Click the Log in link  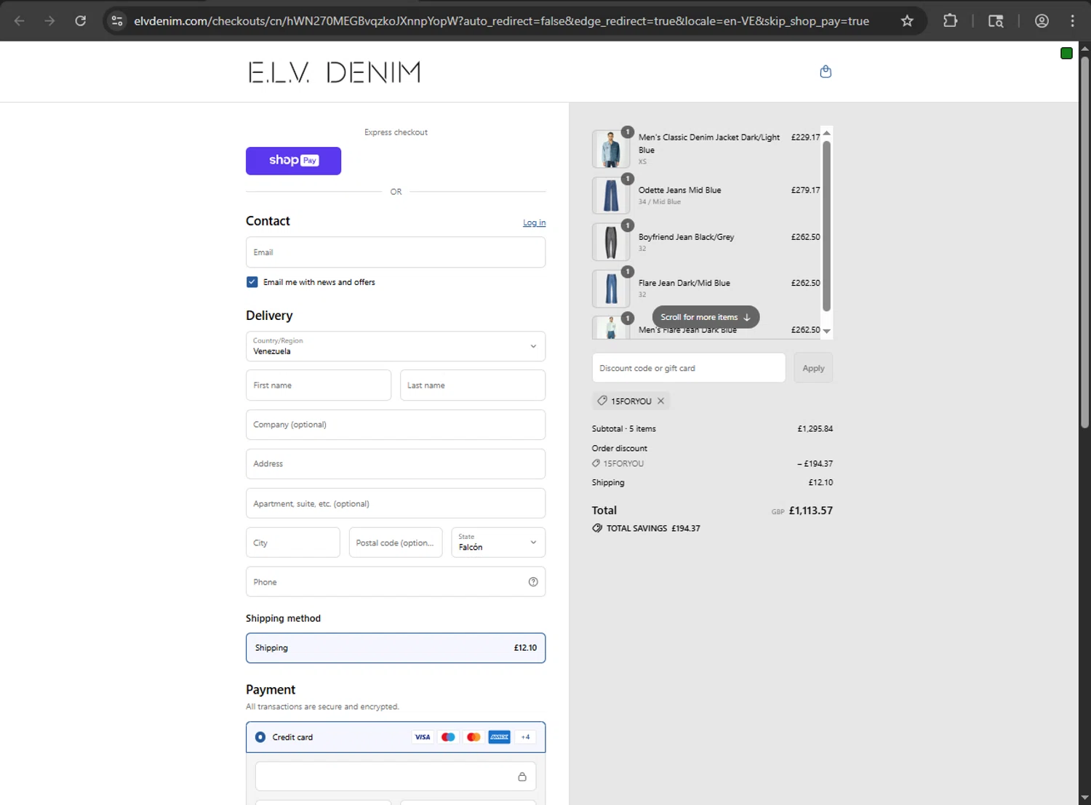coord(534,223)
